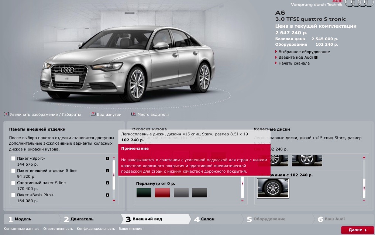375x235 pixels.
Task: Click the Далее button
Action: 357,230
